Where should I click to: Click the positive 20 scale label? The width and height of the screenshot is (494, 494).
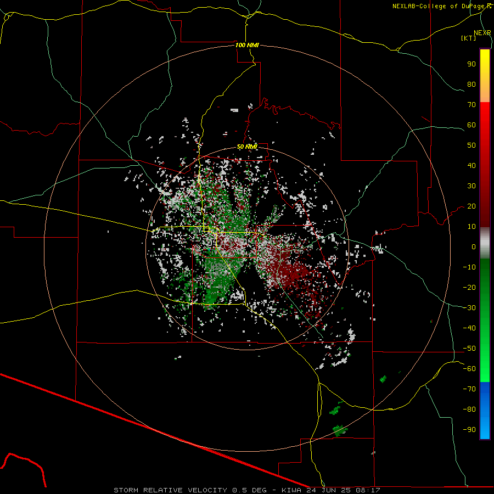(471, 206)
